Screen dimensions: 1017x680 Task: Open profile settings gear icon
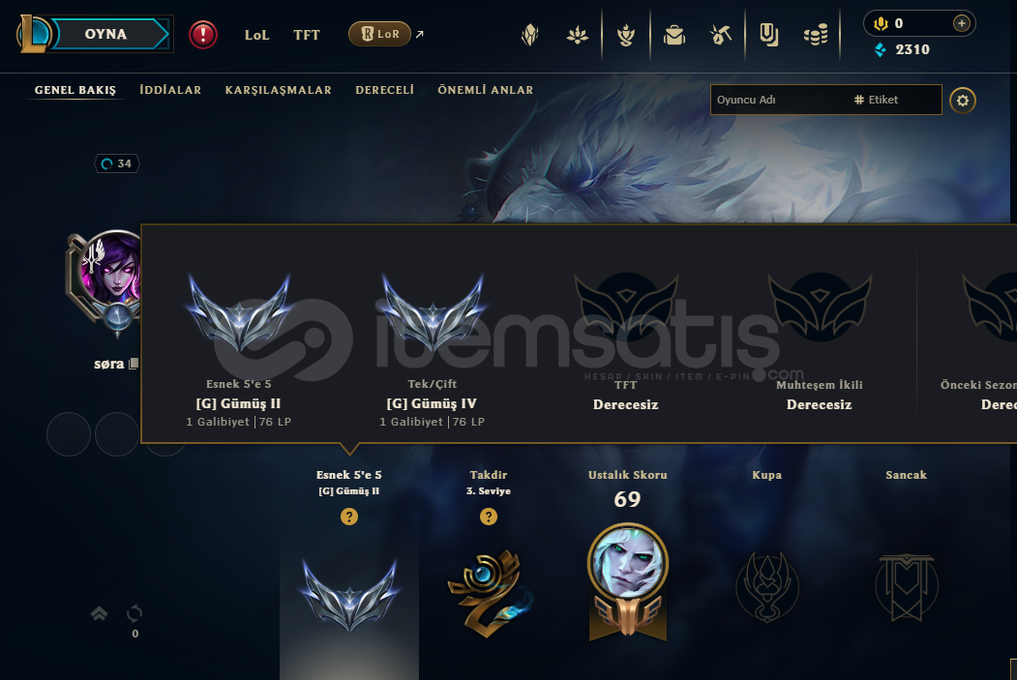963,101
